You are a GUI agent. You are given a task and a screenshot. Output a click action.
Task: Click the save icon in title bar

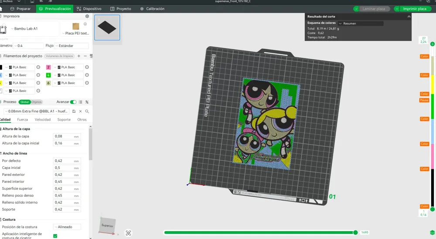coord(32,1)
